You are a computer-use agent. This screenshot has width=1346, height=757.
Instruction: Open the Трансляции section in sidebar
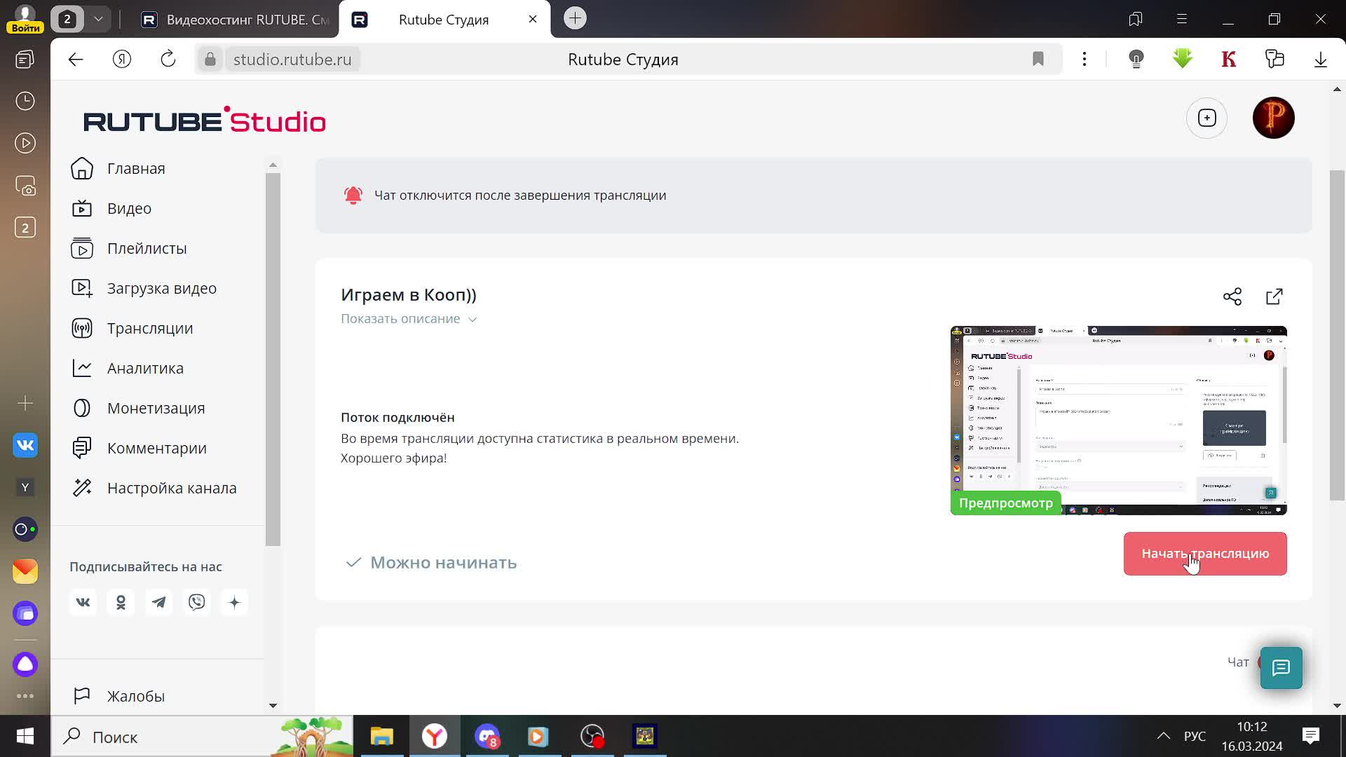click(x=149, y=328)
